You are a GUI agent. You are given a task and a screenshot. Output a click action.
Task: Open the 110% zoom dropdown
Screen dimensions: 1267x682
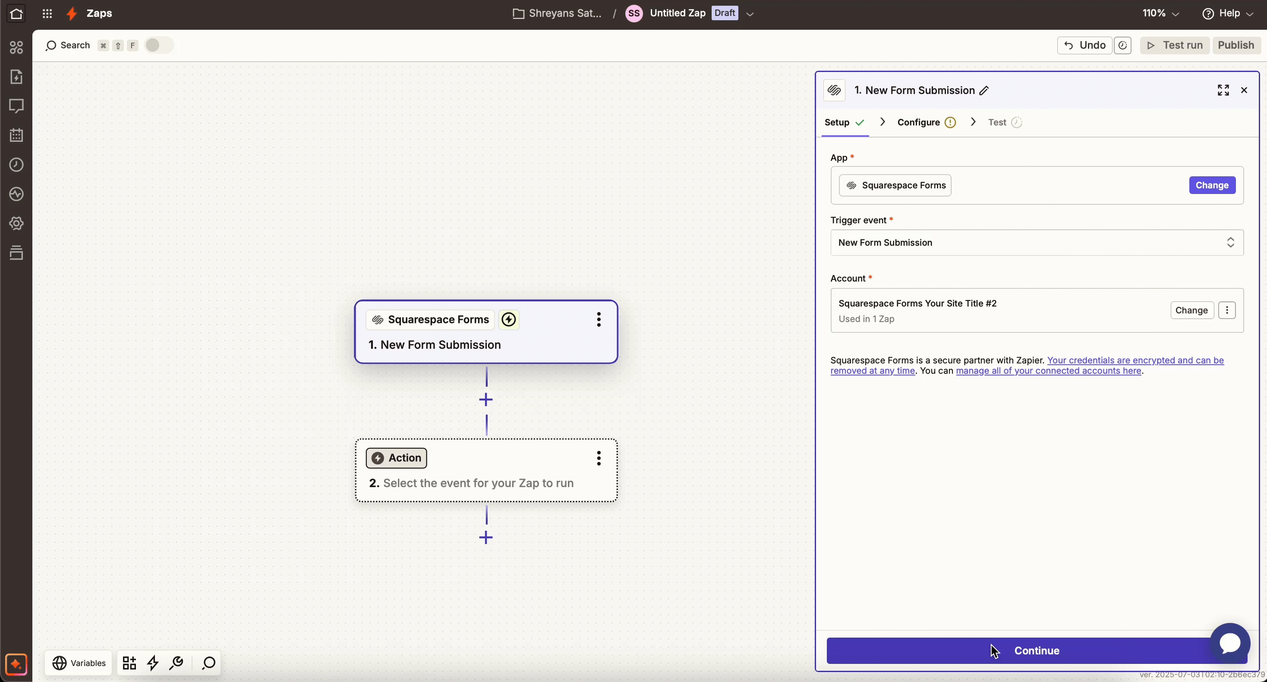click(1161, 14)
